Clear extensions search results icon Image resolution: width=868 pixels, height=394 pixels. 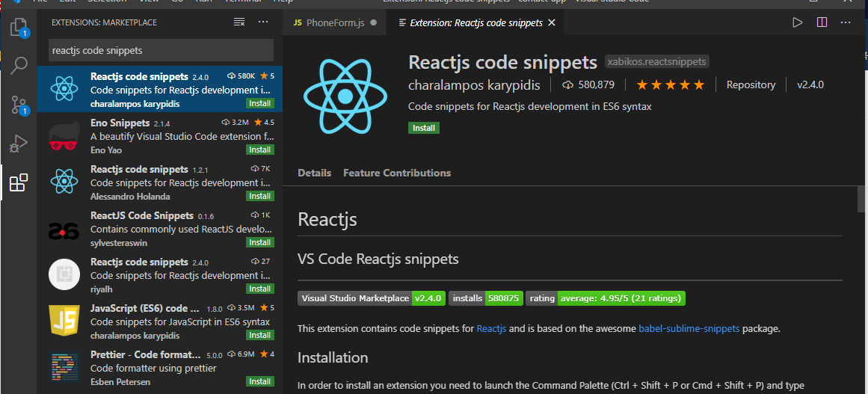(x=238, y=22)
